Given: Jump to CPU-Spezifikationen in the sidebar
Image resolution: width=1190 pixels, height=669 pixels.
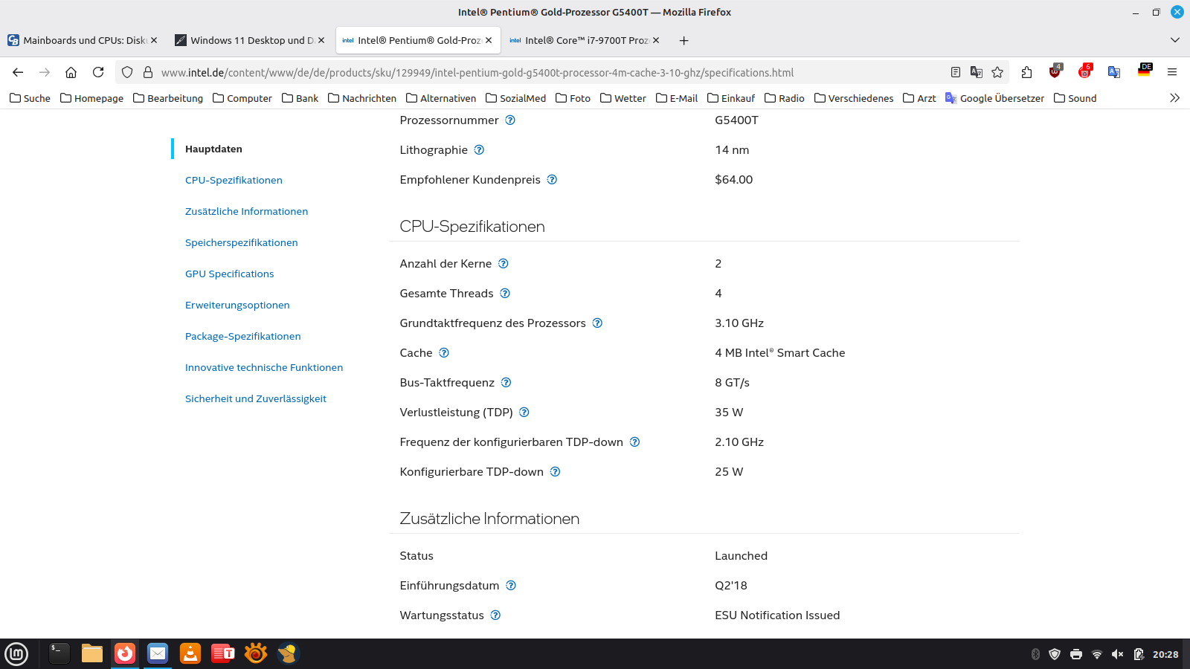Looking at the screenshot, I should click(x=234, y=181).
